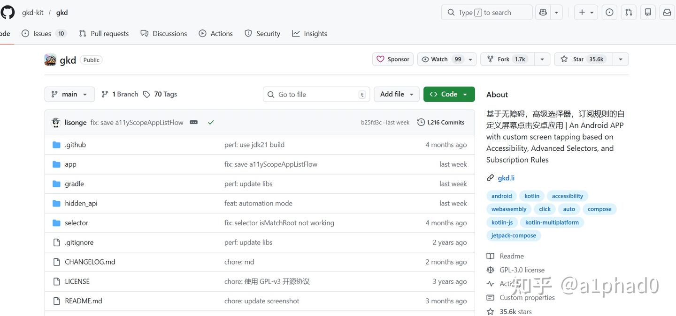Open the issues icon in top bar
676x316 pixels.
pos(609,13)
